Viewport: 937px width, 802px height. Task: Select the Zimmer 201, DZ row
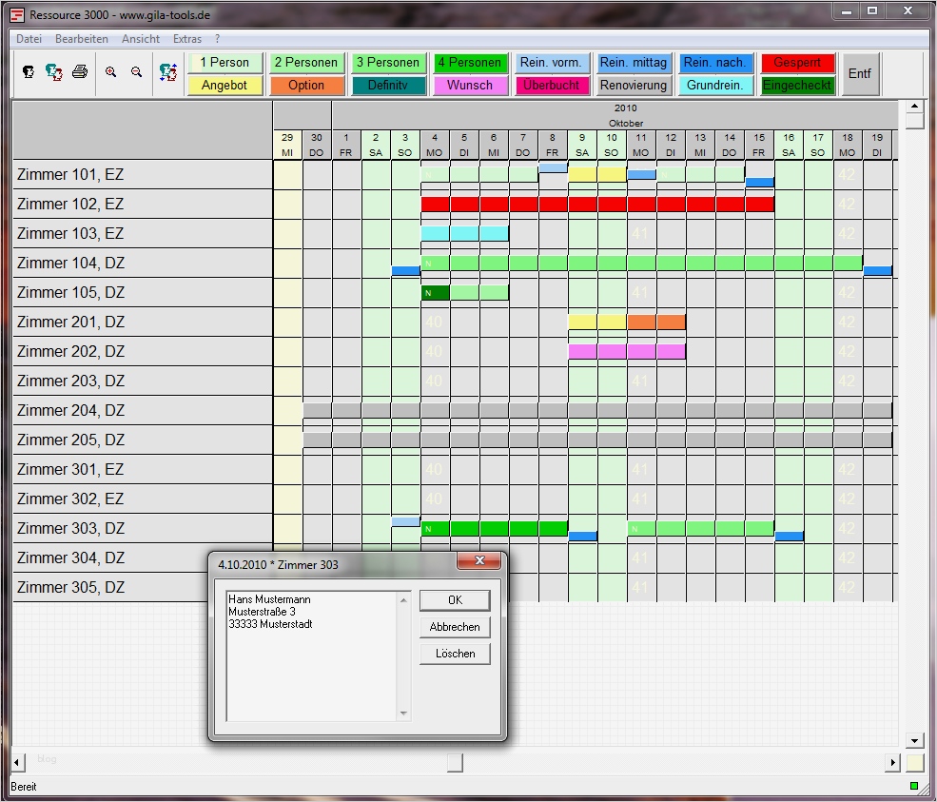[143, 323]
